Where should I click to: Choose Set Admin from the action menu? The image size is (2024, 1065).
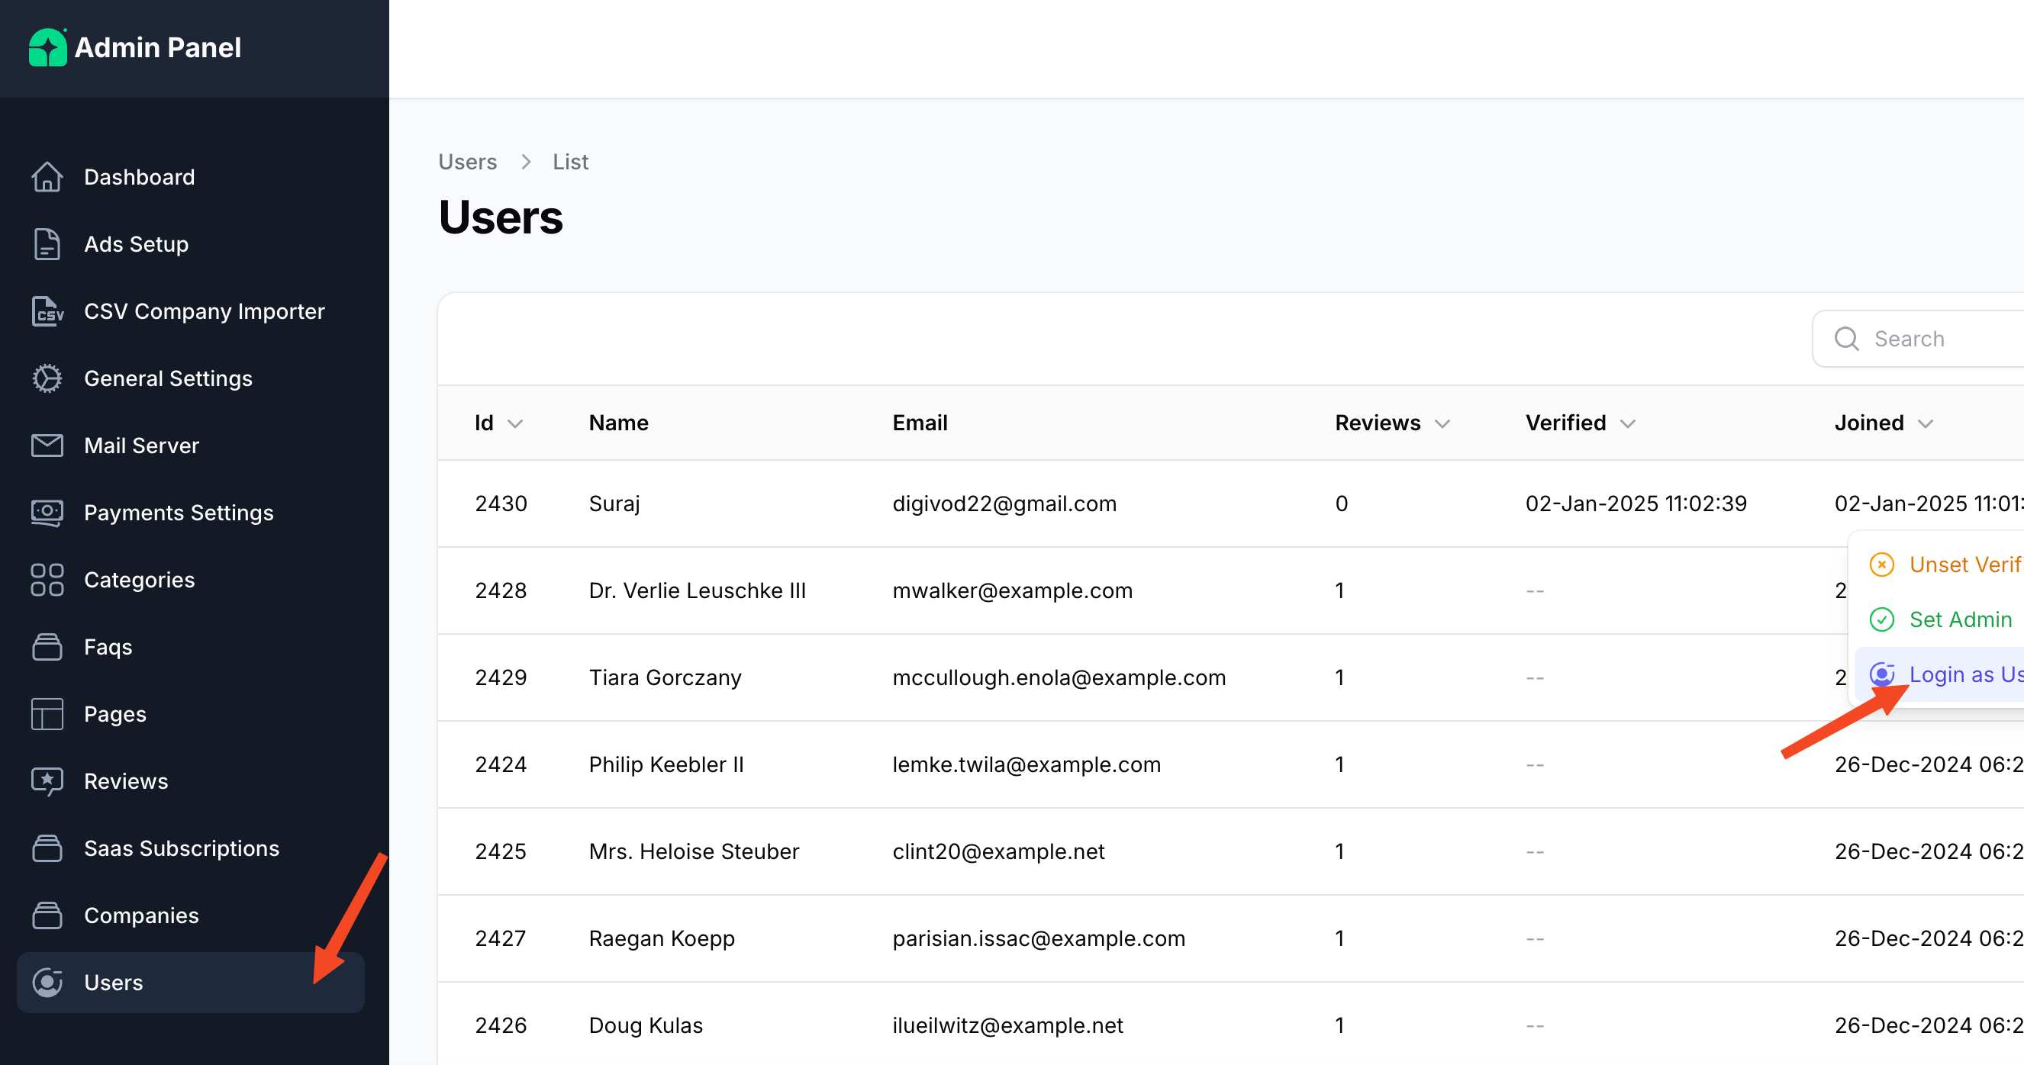[x=1960, y=619]
